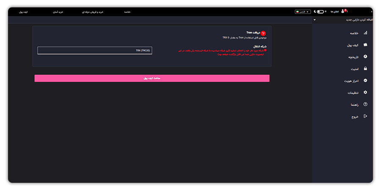Select تنظیمات label in the sidebar
Image resolution: width=381 pixels, height=190 pixels.
pos(353,92)
